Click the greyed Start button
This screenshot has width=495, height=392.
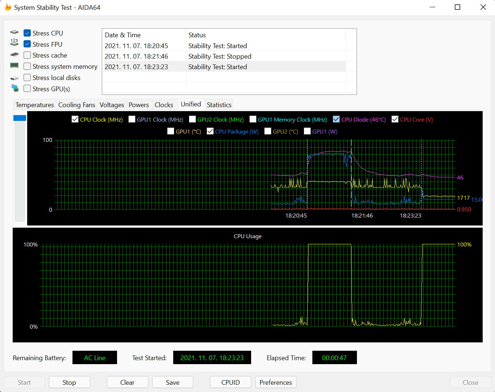coord(24,382)
